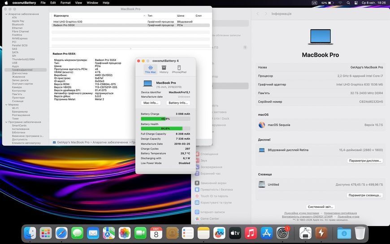
Task: Sort by Відеокарта column header arrow
Action: [x=144, y=16]
